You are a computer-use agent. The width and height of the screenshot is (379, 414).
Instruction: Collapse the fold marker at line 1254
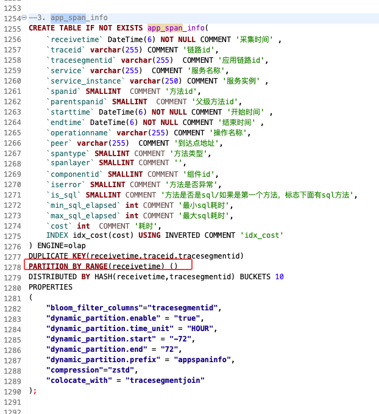(25, 18)
